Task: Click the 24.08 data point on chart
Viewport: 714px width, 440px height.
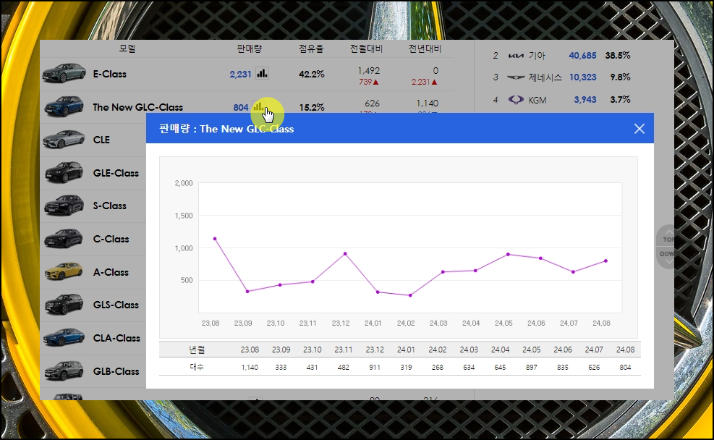Action: tap(605, 261)
